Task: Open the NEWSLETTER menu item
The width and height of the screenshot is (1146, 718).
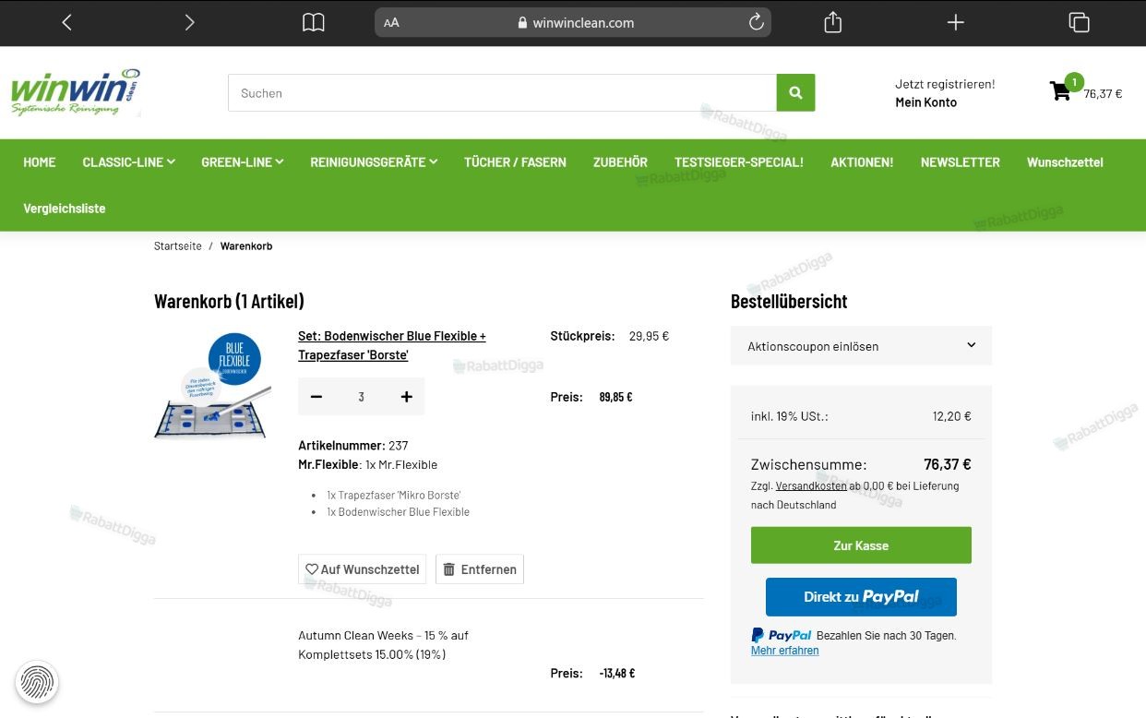Action: [x=961, y=162]
